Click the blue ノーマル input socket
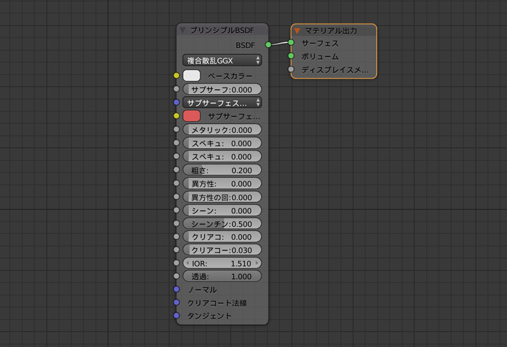Image resolution: width=507 pixels, height=347 pixels. [x=177, y=289]
